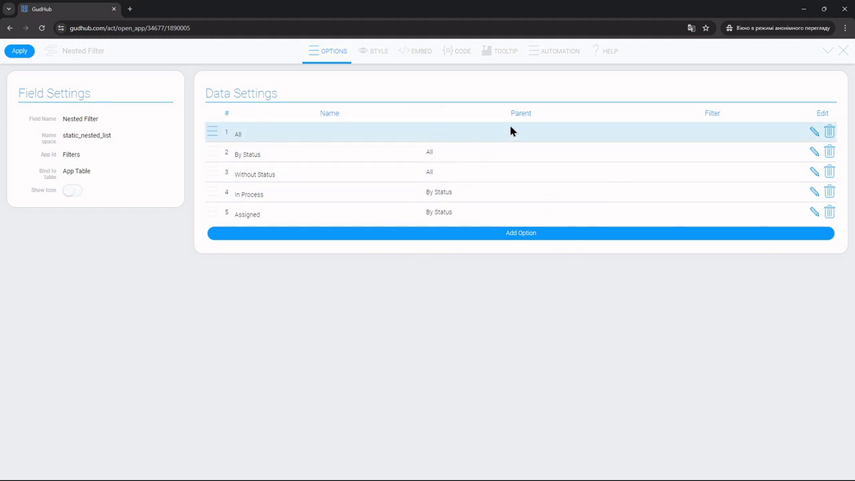855x481 pixels.
Task: Close the settings panel with the X icon
Action: pyautogui.click(x=843, y=51)
